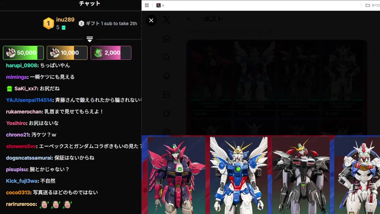Viewport: 380px width, 214px height.
Task: Open rukamerochan's username in chat
Action: coord(24,112)
